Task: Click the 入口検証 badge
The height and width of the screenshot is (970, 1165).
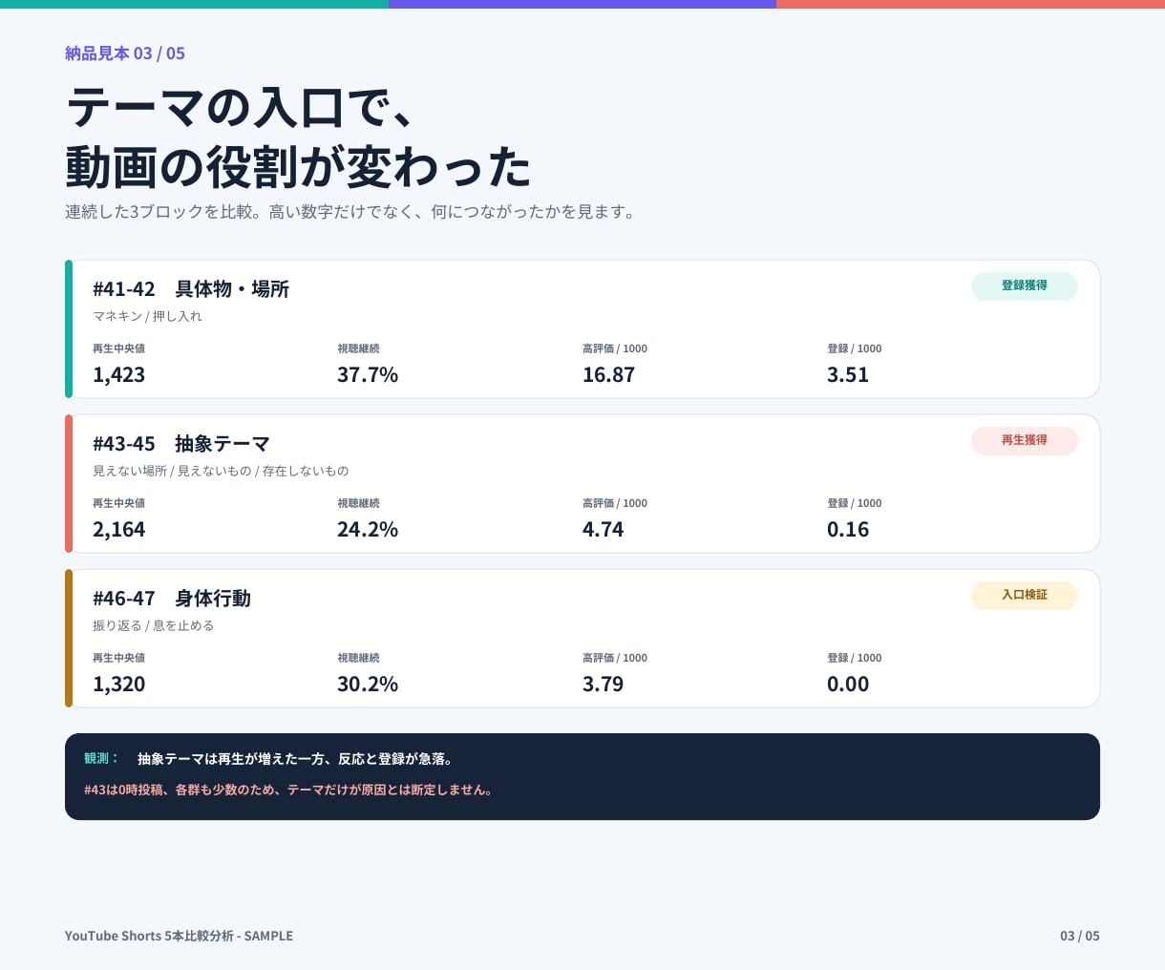Action: (x=1024, y=596)
